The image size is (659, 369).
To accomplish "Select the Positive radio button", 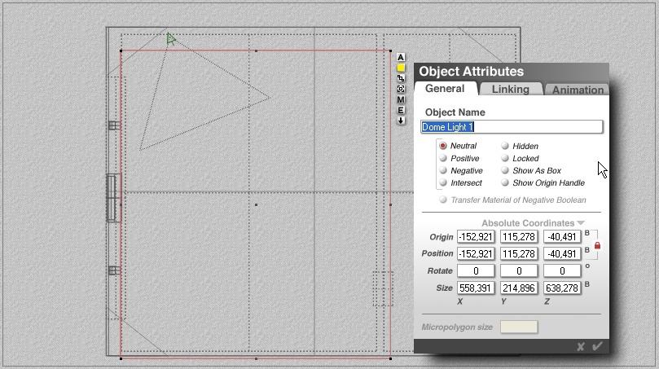I will 443,158.
